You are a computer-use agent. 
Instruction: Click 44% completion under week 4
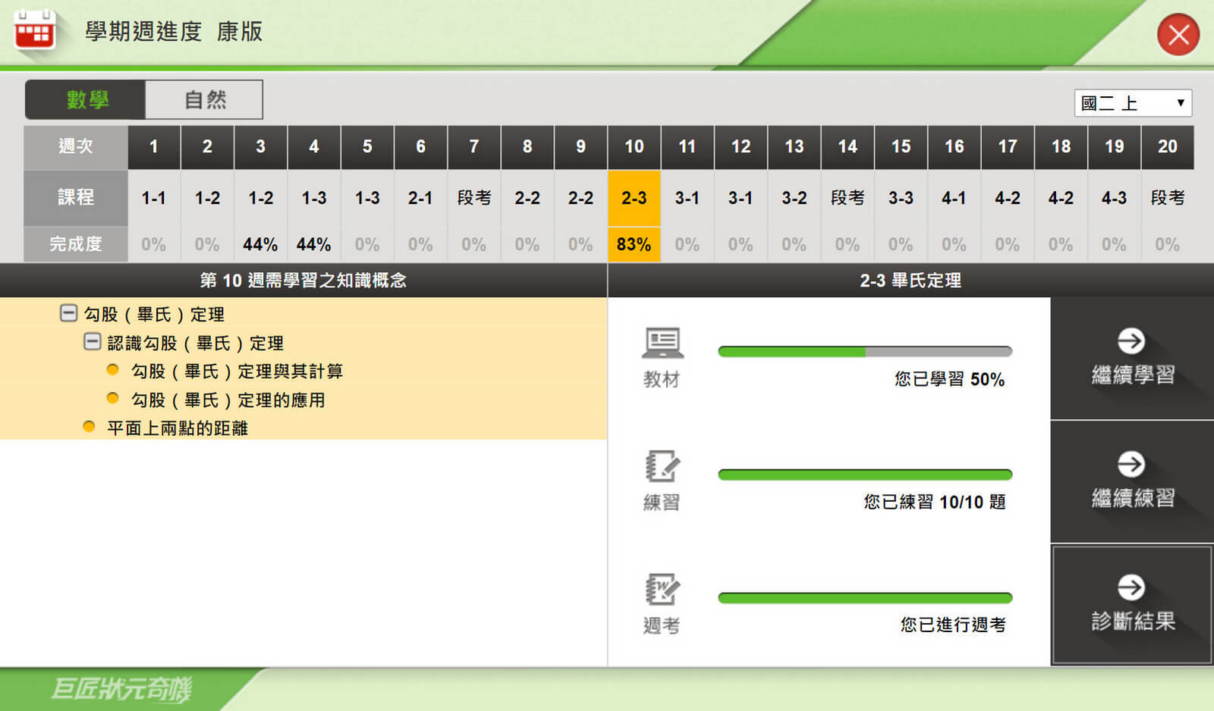314,244
